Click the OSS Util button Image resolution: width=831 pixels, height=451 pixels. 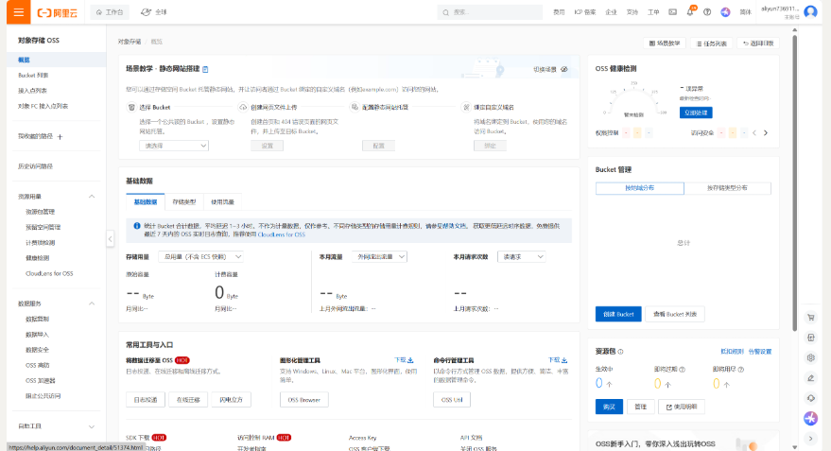coord(452,400)
